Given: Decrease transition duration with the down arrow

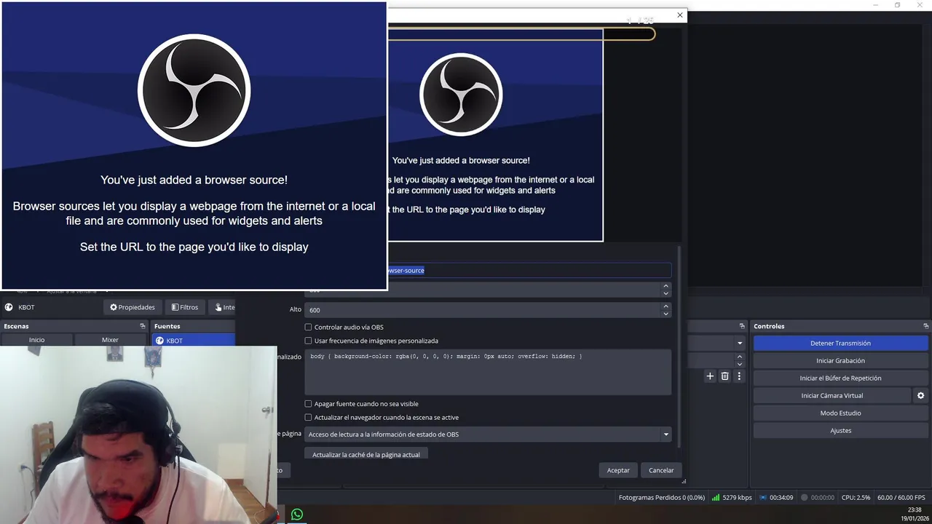Looking at the screenshot, I should [x=740, y=364].
